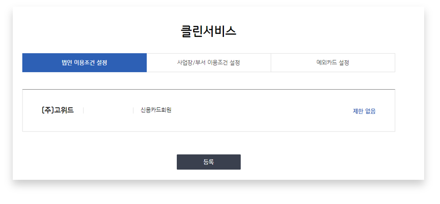The height and width of the screenshot is (204, 440).
Task: Switch to 사업장/부서 이용조건 설정 tab
Action: point(209,62)
